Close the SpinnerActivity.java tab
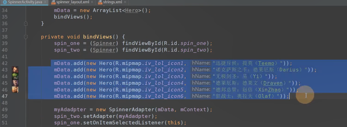 click(45, 2)
